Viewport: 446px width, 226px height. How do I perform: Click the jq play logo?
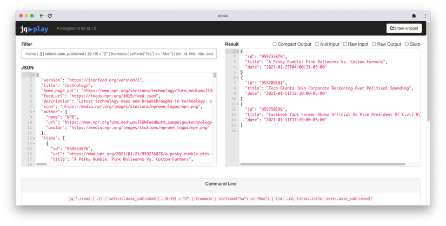(34, 29)
